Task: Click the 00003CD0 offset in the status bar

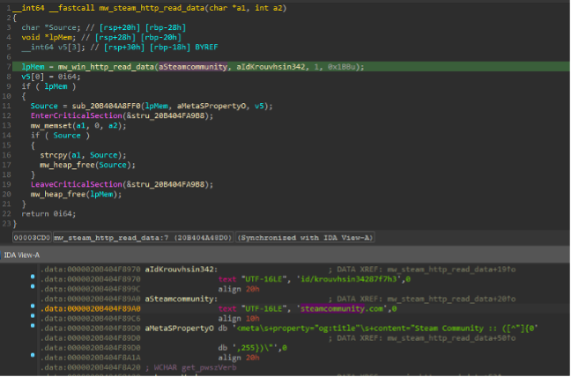Action: [x=27, y=237]
